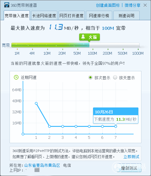
Task: Click the 创建桌面图标 link
Action: coord(108,5)
